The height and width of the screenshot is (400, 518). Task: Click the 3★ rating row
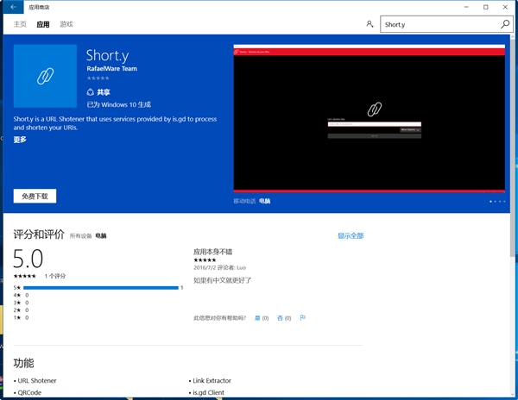(21, 303)
